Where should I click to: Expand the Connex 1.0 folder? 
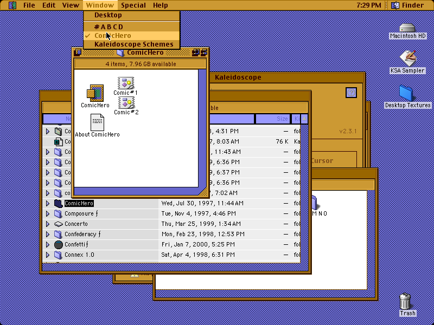point(48,255)
